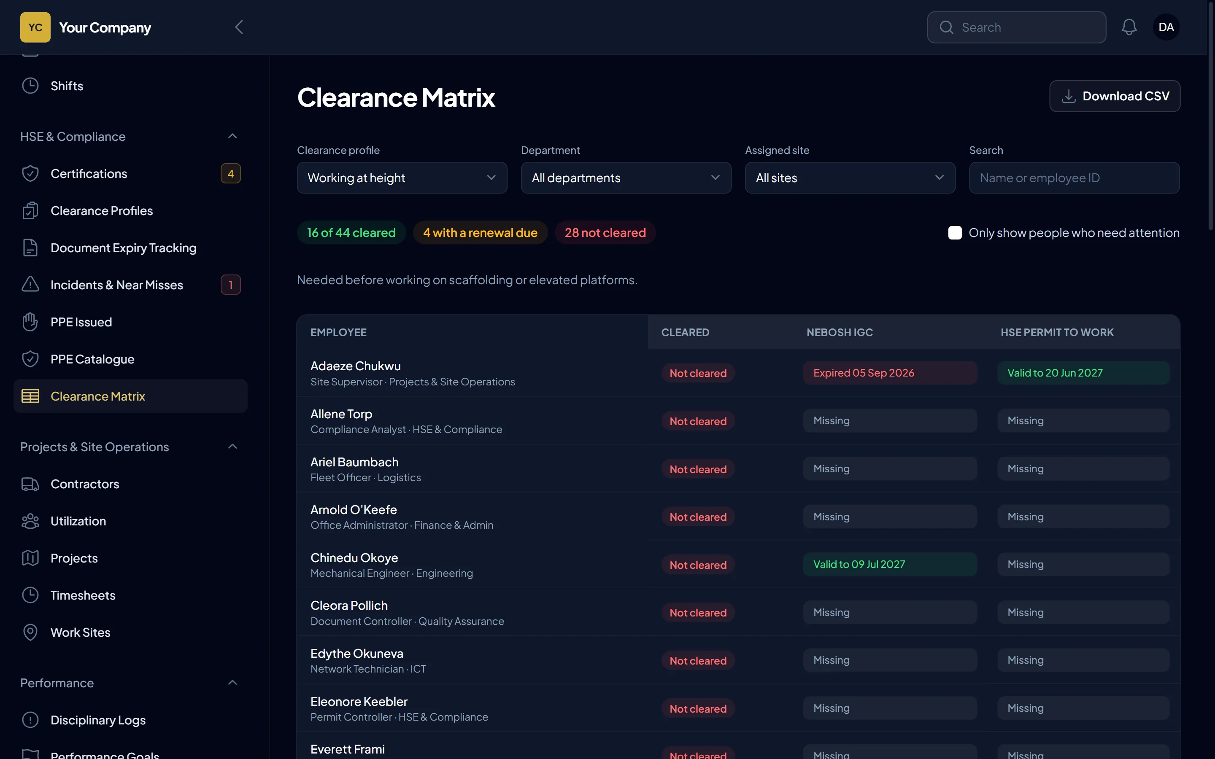Image resolution: width=1215 pixels, height=759 pixels.
Task: Click the Clearance Profiles clipboard icon
Action: (x=30, y=211)
